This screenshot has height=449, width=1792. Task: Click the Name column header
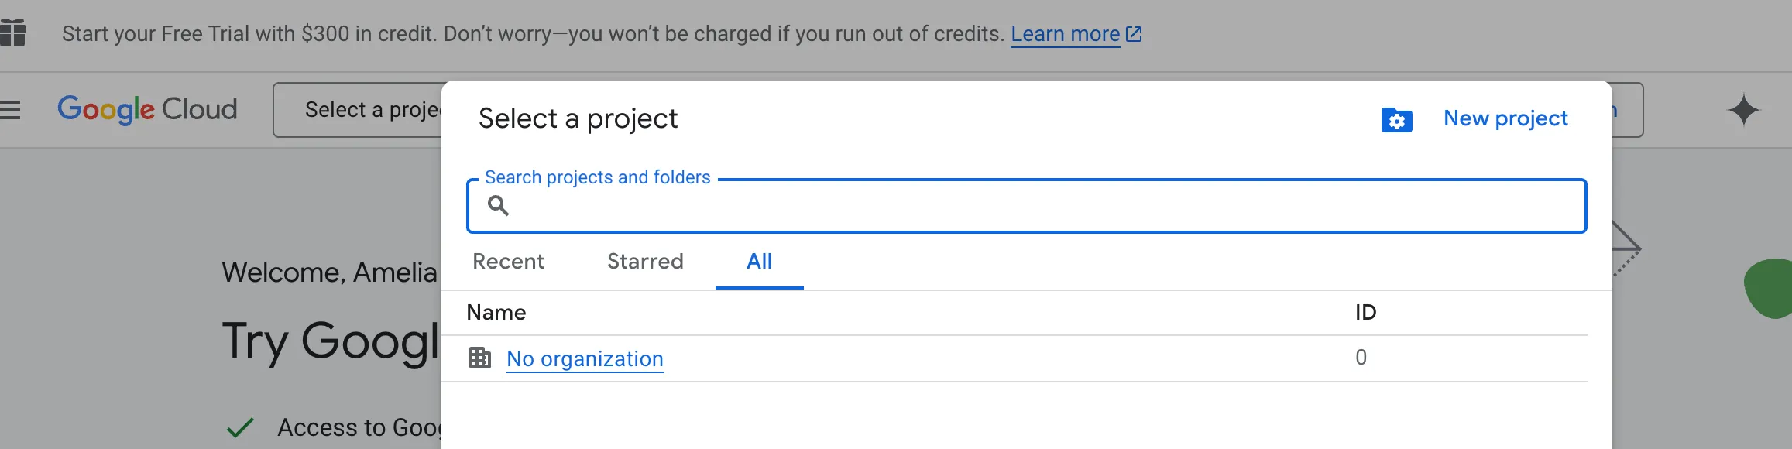coord(496,312)
